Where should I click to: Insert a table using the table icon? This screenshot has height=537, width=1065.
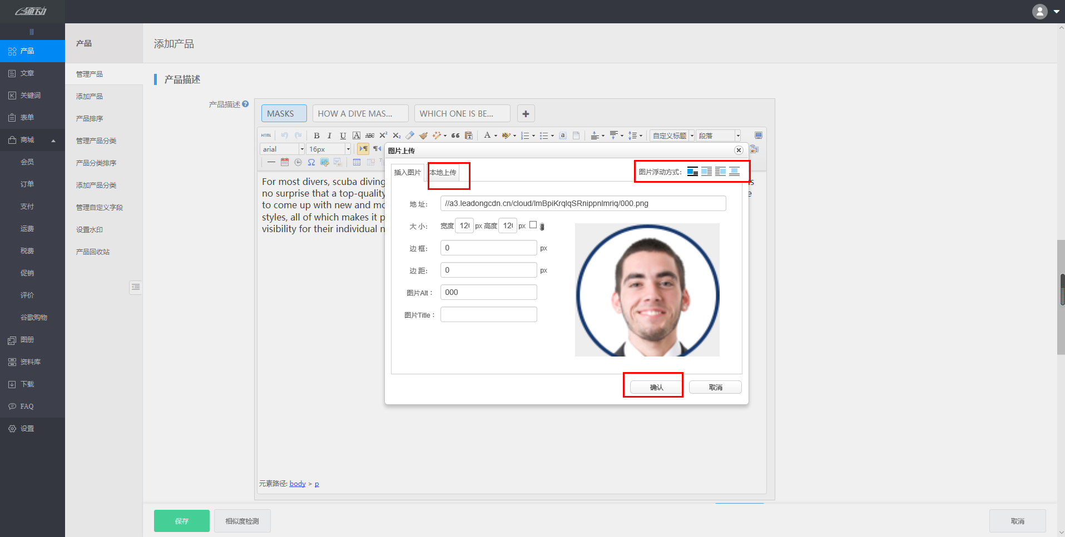pyautogui.click(x=356, y=162)
